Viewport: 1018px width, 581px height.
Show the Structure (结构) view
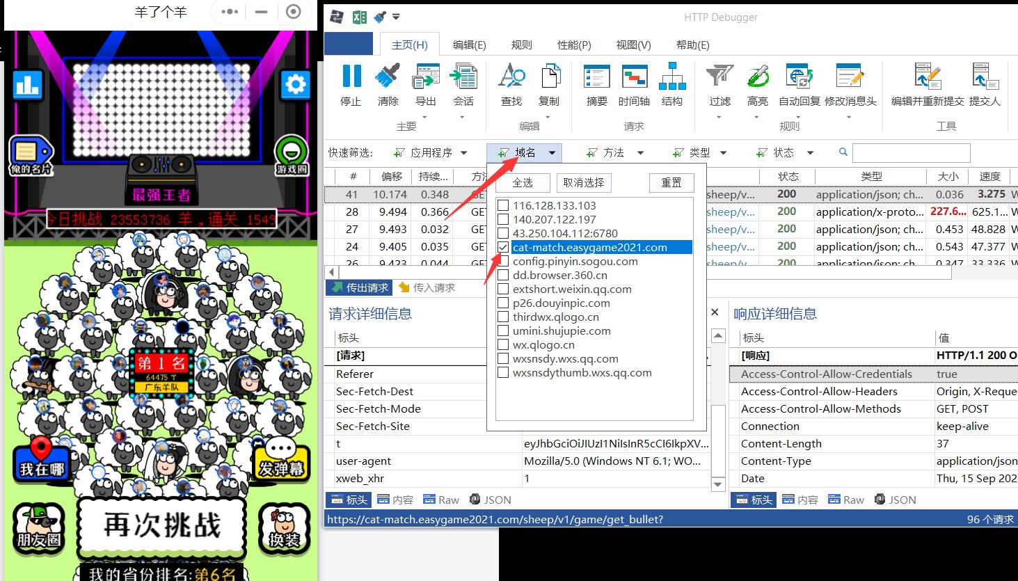672,77
